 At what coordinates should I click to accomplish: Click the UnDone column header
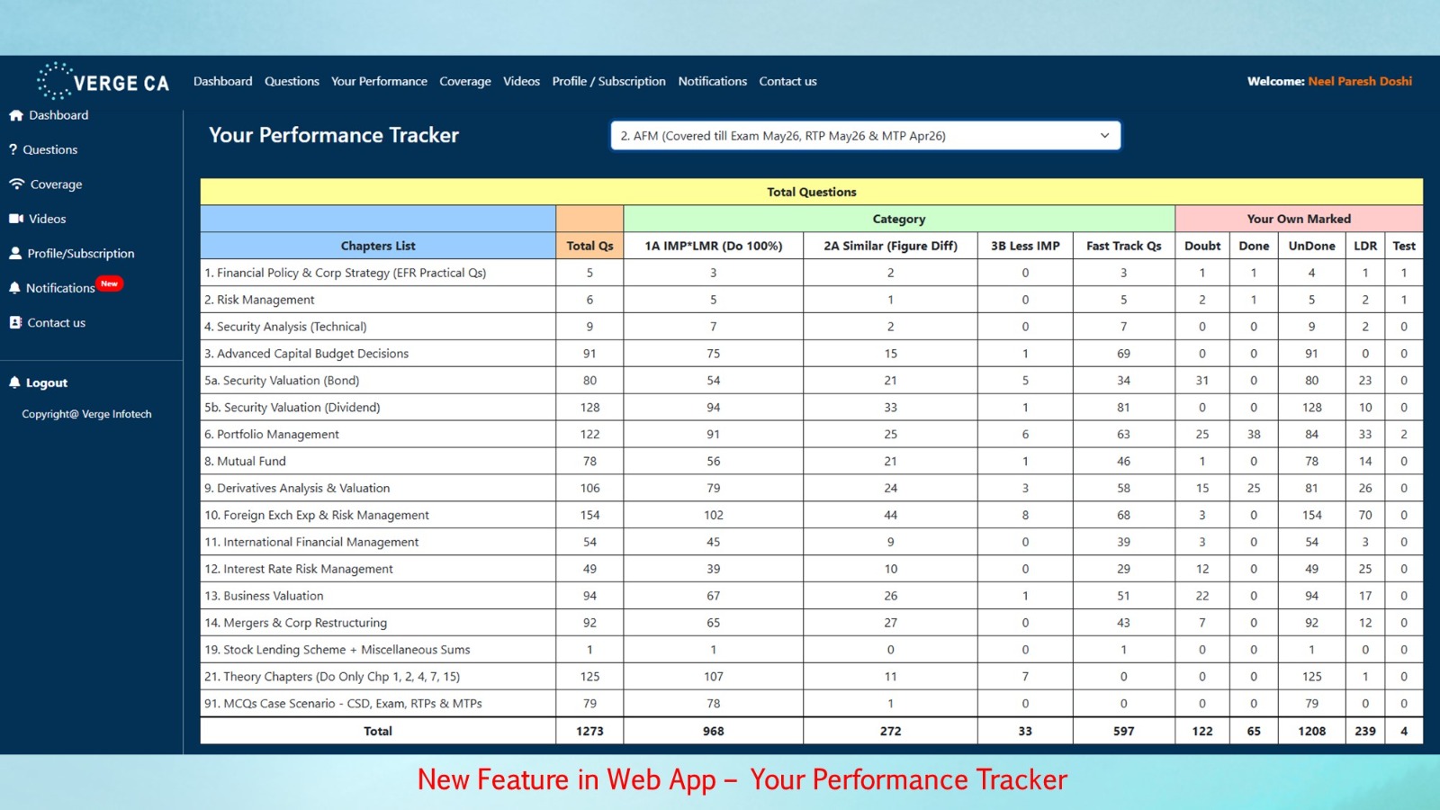point(1311,246)
